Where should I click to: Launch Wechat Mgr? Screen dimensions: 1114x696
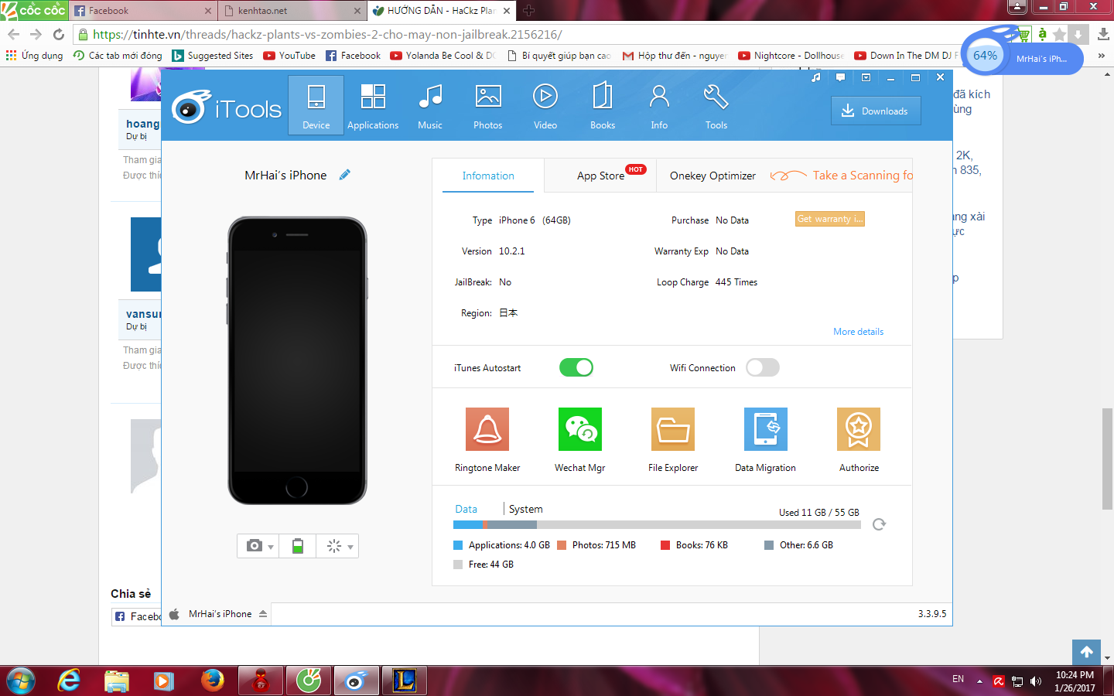pyautogui.click(x=579, y=430)
